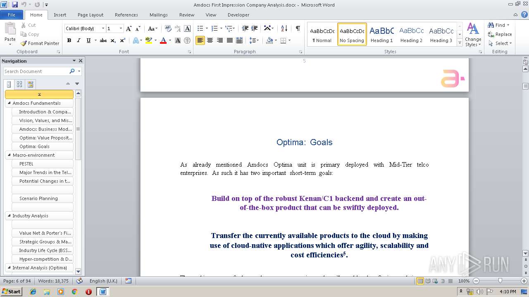
Task: Click Decrease Indent icon
Action: tap(245, 28)
